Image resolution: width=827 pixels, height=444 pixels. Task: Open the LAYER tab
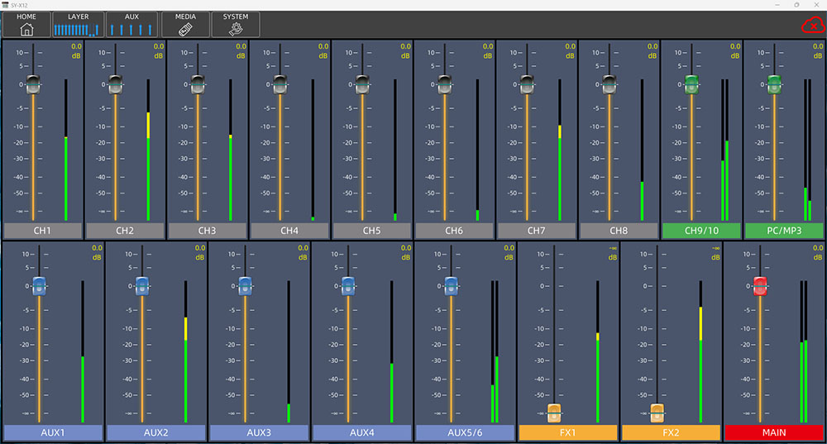tap(78, 24)
